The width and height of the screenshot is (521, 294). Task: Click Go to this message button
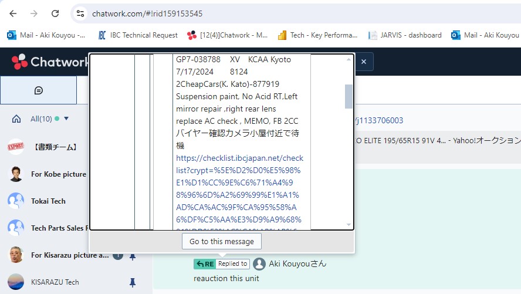(222, 242)
